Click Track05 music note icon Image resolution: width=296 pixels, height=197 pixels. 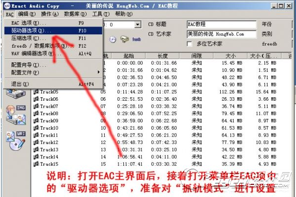36,92
